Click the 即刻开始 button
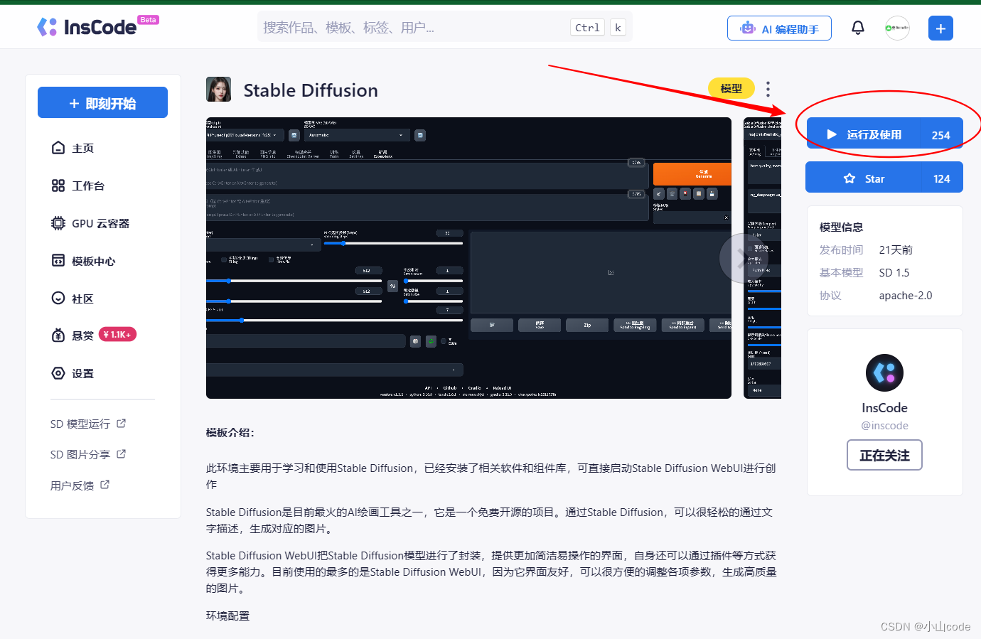The image size is (981, 639). click(102, 103)
